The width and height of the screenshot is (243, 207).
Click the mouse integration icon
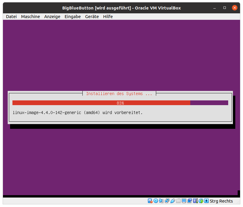(201, 201)
